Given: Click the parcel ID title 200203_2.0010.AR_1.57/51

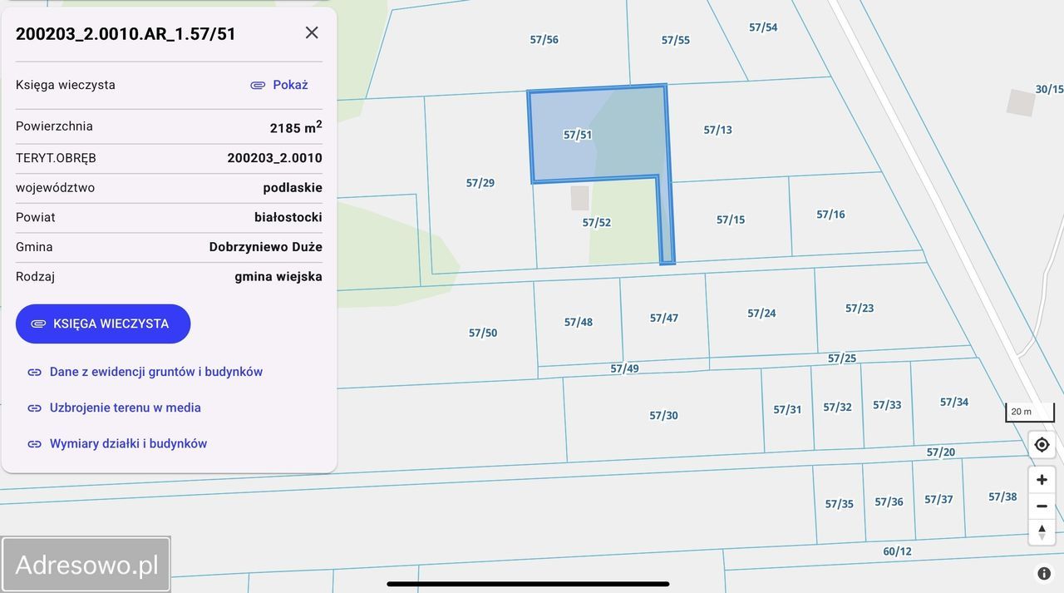Looking at the screenshot, I should [126, 34].
